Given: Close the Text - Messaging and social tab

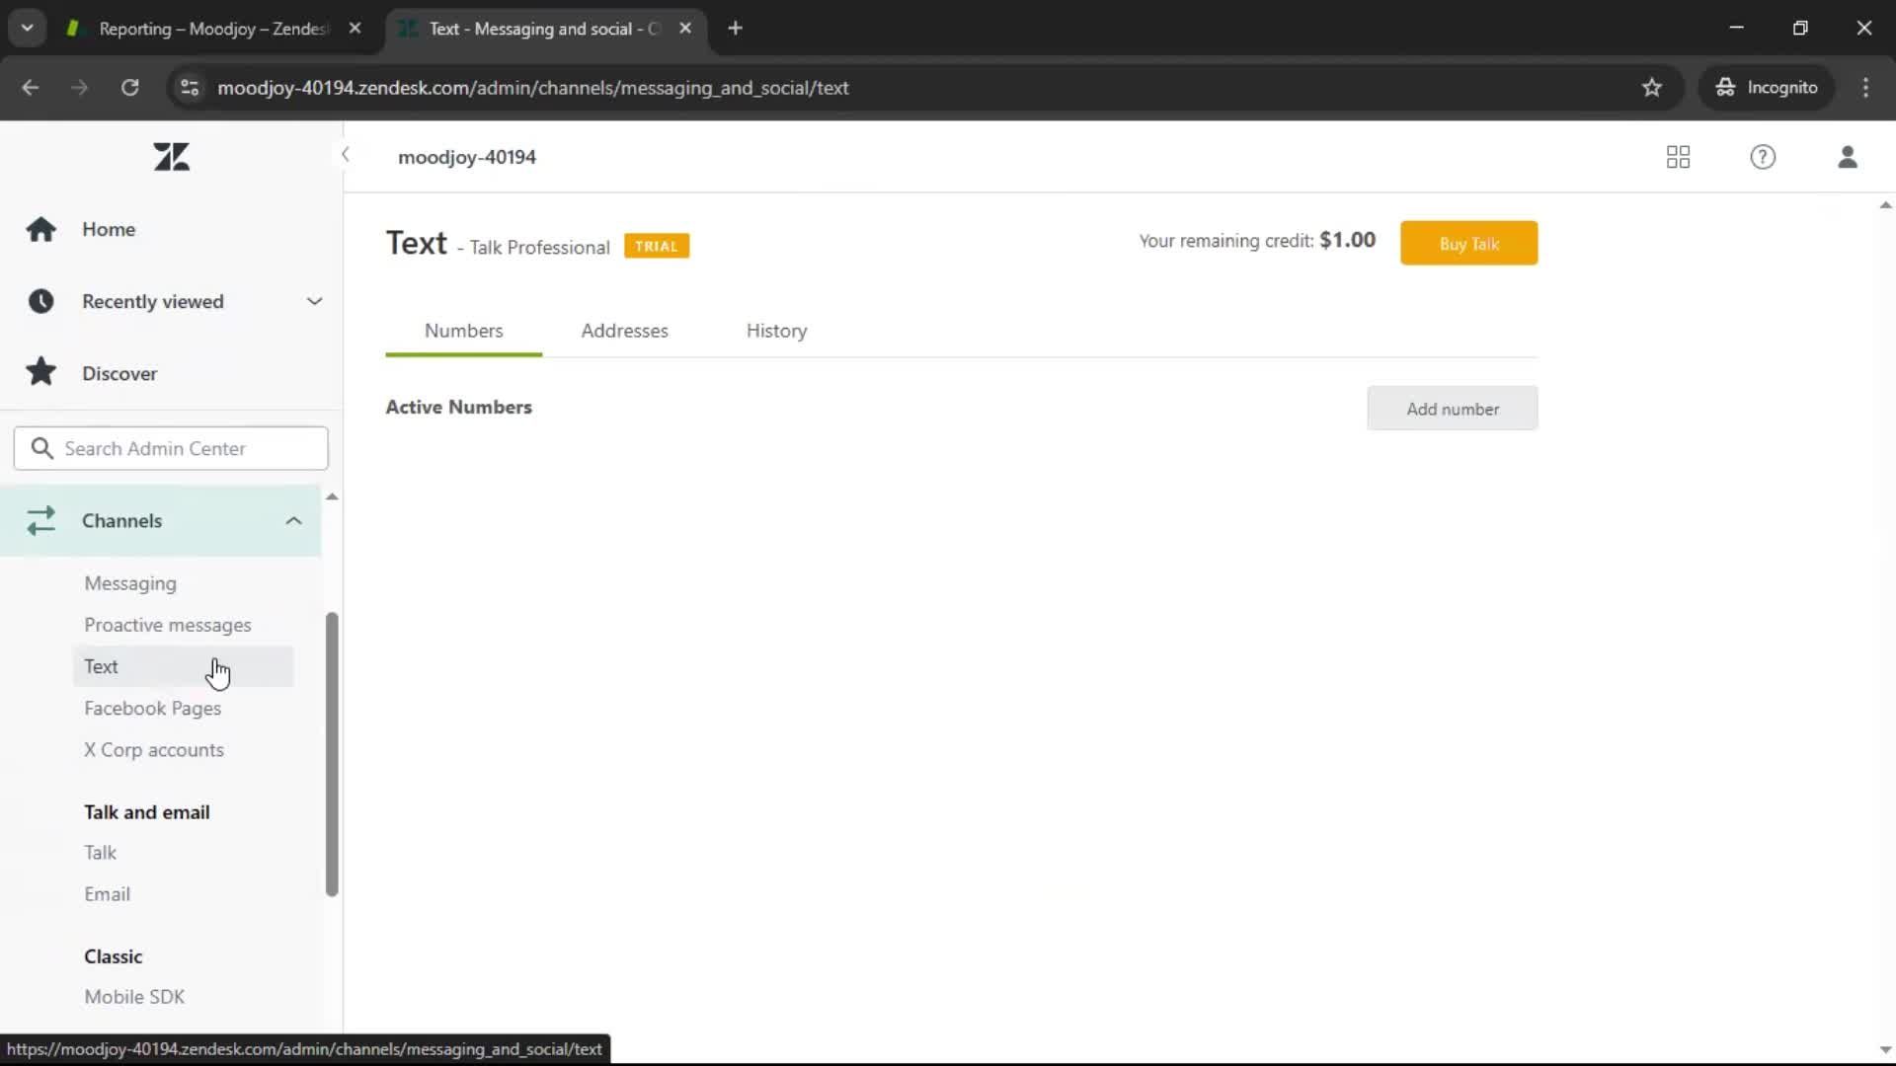Looking at the screenshot, I should 685,29.
